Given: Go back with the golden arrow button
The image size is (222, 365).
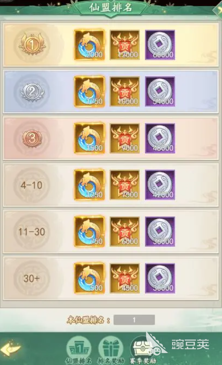Looking at the screenshot, I should [11, 348].
